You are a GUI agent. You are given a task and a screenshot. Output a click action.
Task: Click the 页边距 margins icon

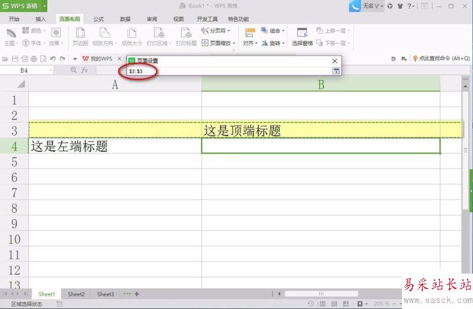pos(80,36)
